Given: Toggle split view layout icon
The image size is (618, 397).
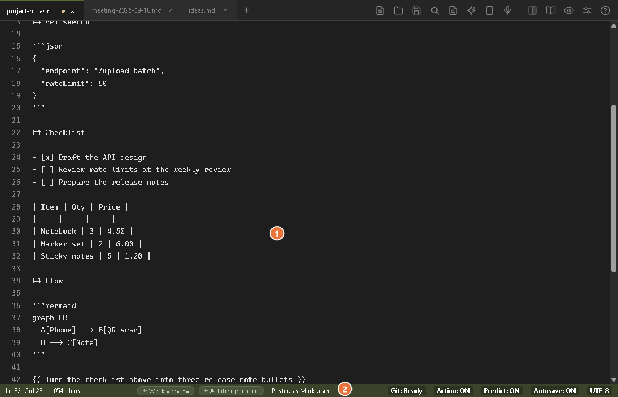Looking at the screenshot, I should pos(532,10).
